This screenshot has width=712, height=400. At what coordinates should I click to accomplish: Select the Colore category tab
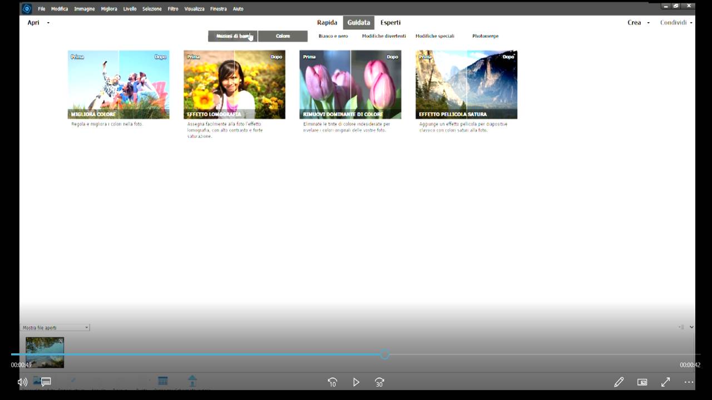click(283, 36)
